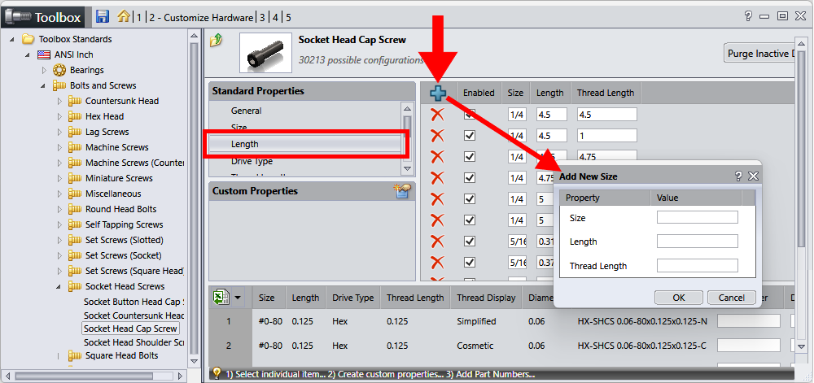814x383 pixels.
Task: Go to step 5 in the Toolbox breadcrumb
Action: click(288, 18)
